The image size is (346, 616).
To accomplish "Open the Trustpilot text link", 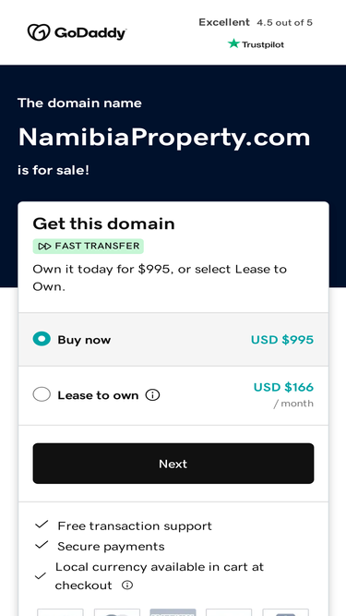I will coord(263,44).
